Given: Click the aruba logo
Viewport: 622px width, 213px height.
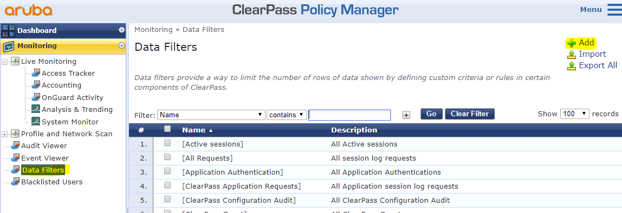Looking at the screenshot, I should pyautogui.click(x=29, y=10).
